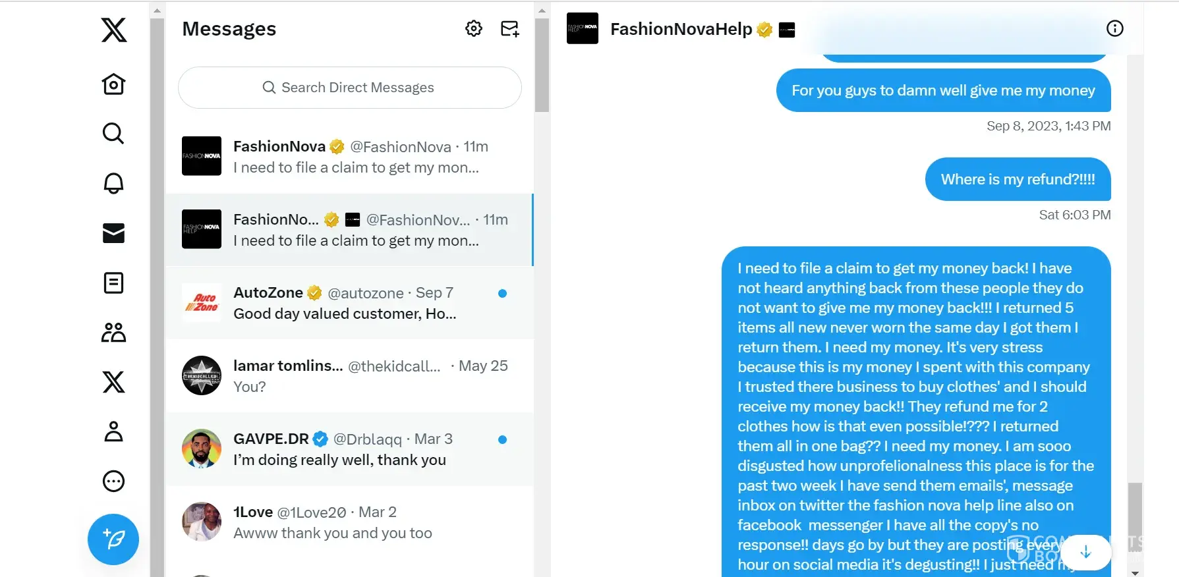Start a new message envelope icon

(509, 28)
